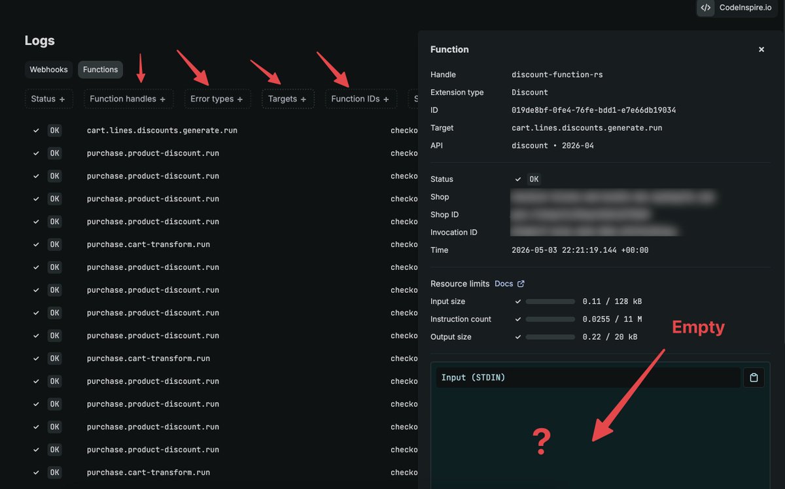
Task: Click the OK status badge in Function panel
Action: click(534, 179)
